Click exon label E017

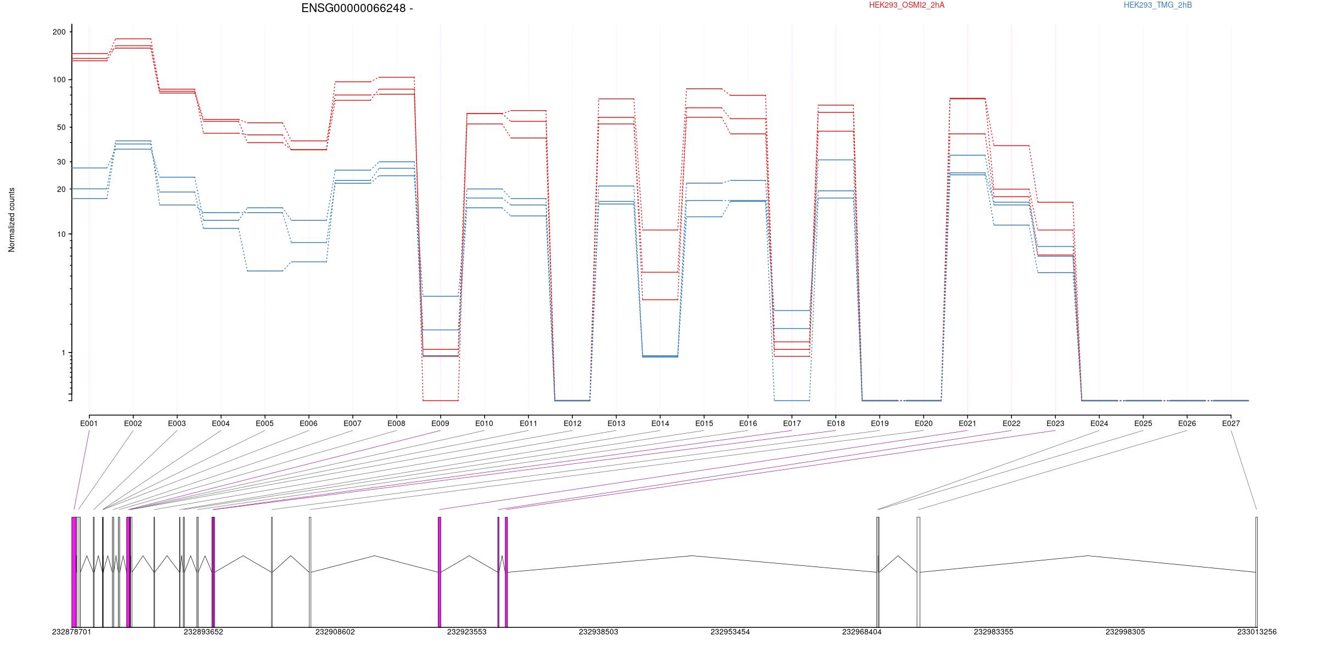[x=792, y=423]
